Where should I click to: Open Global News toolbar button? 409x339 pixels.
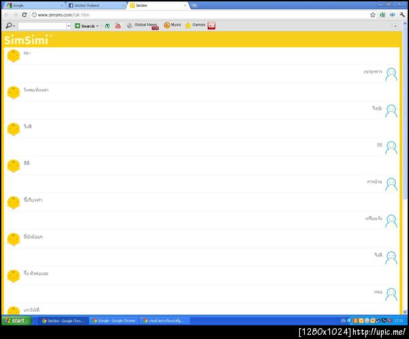click(142, 26)
